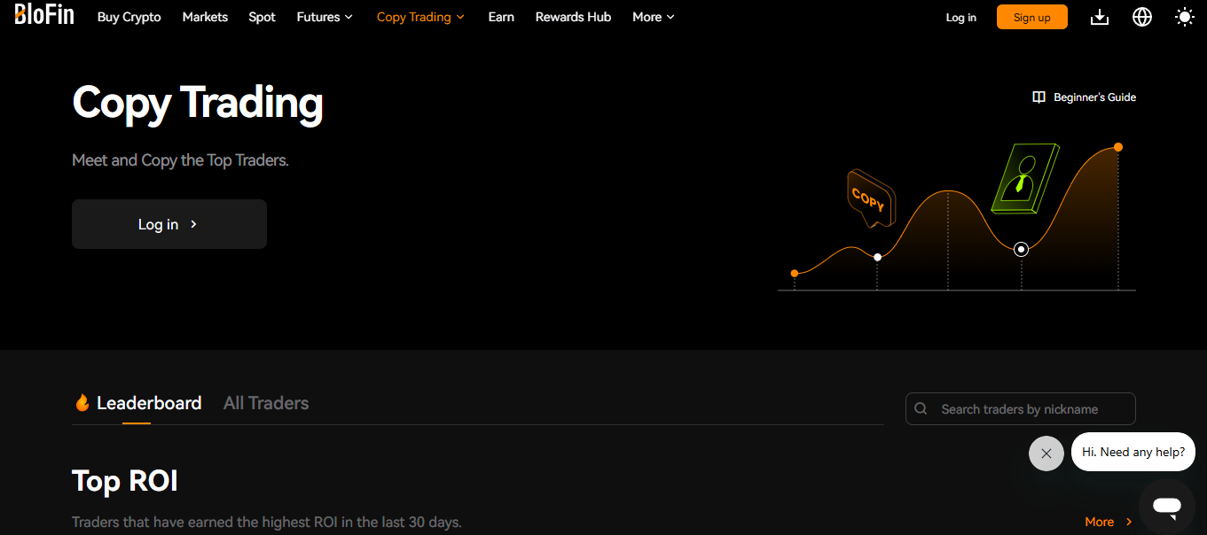This screenshot has width=1207, height=535.
Task: Click the BloFin logo
Action: point(44,15)
